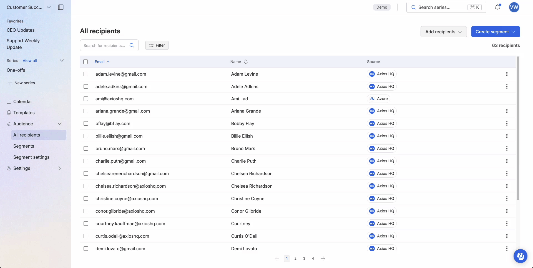
Task: Open the Customer Success workspace dropdown
Action: click(29, 7)
